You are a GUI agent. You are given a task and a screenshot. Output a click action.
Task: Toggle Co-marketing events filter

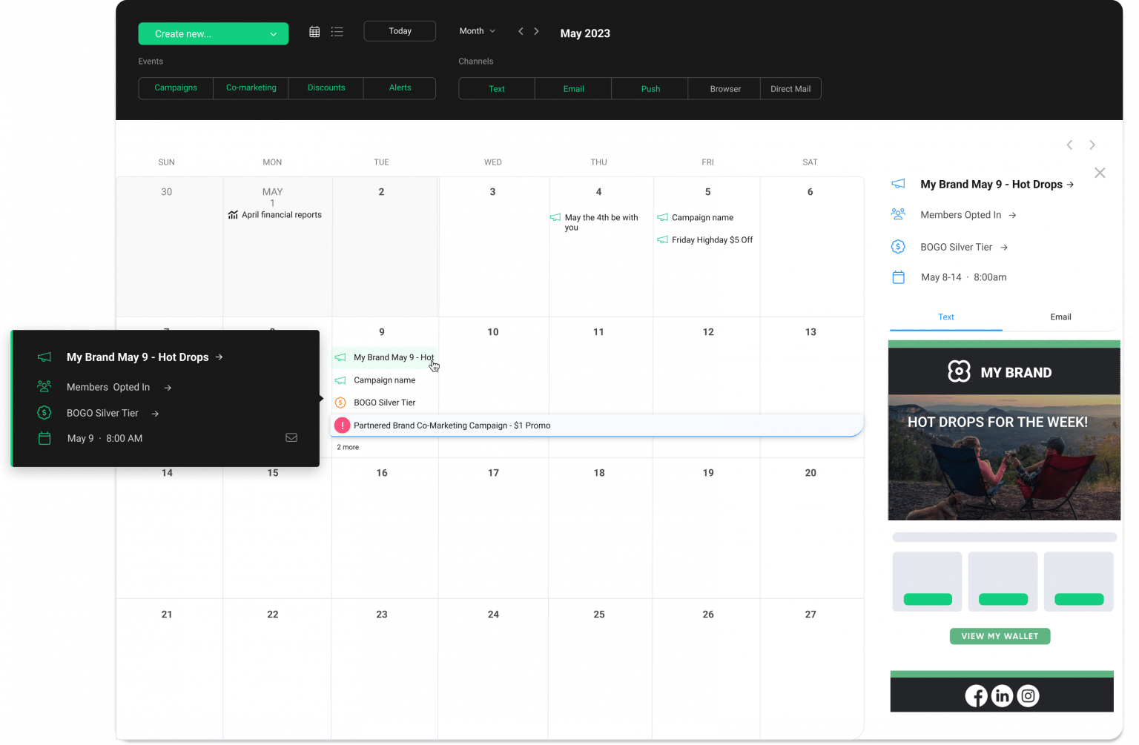[x=251, y=87]
